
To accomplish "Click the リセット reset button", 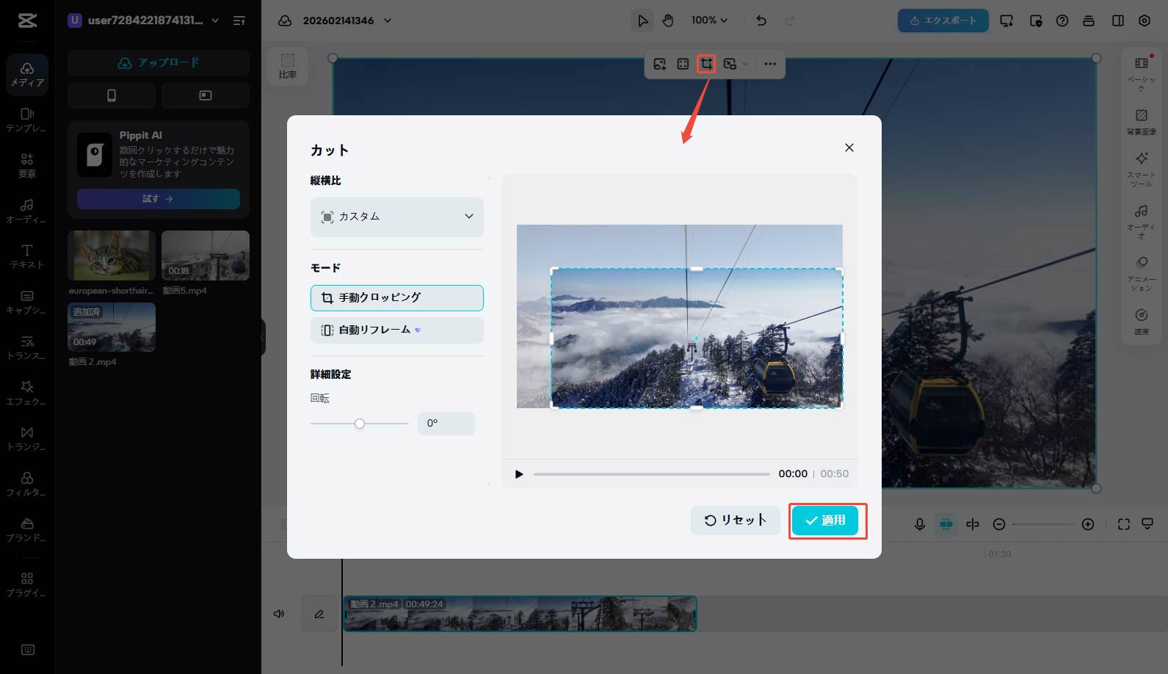I will (735, 521).
